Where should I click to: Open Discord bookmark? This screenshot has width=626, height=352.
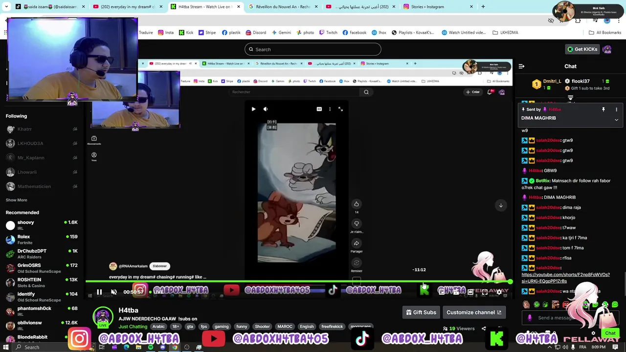pos(256,33)
